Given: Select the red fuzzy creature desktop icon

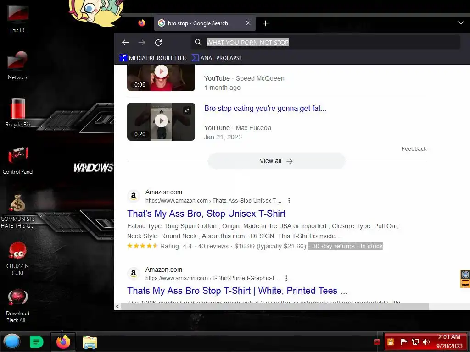Looking at the screenshot, I should [x=18, y=258].
